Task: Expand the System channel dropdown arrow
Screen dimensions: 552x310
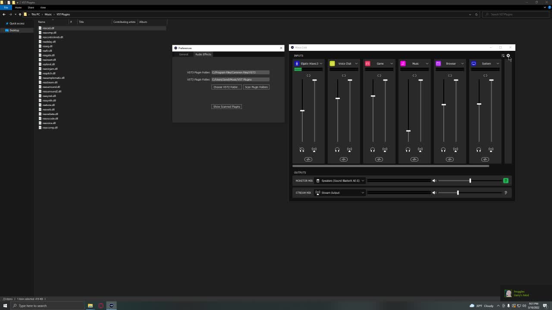Action: pyautogui.click(x=498, y=64)
